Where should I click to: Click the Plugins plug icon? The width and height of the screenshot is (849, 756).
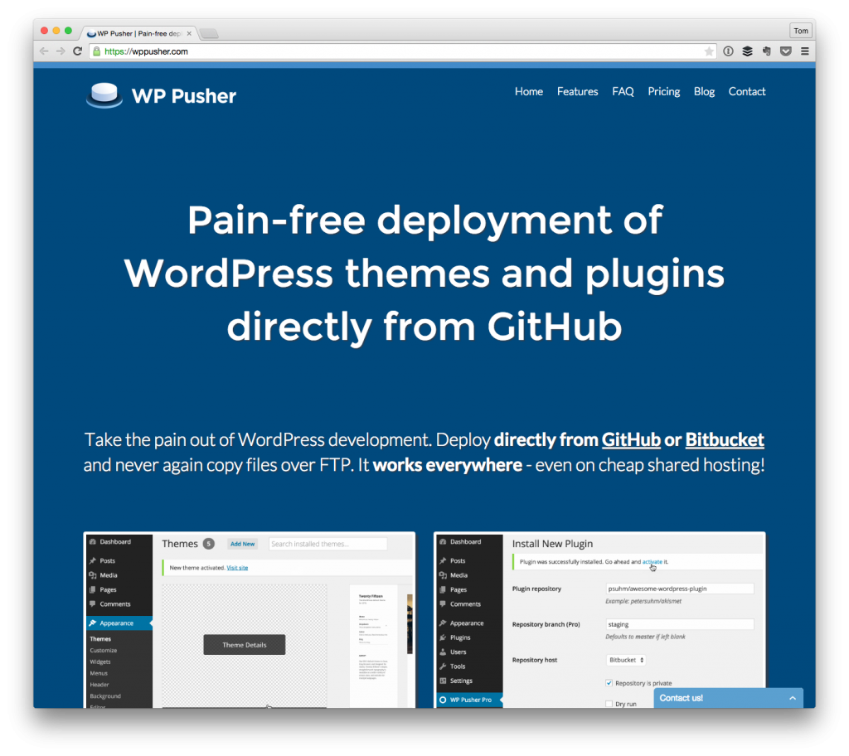(x=443, y=637)
